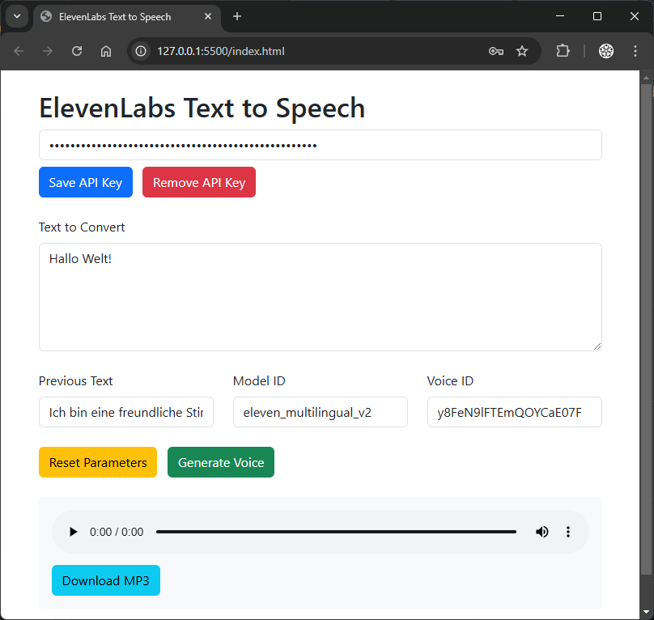654x620 pixels.
Task: Click the Download MP3 button
Action: pyautogui.click(x=106, y=580)
